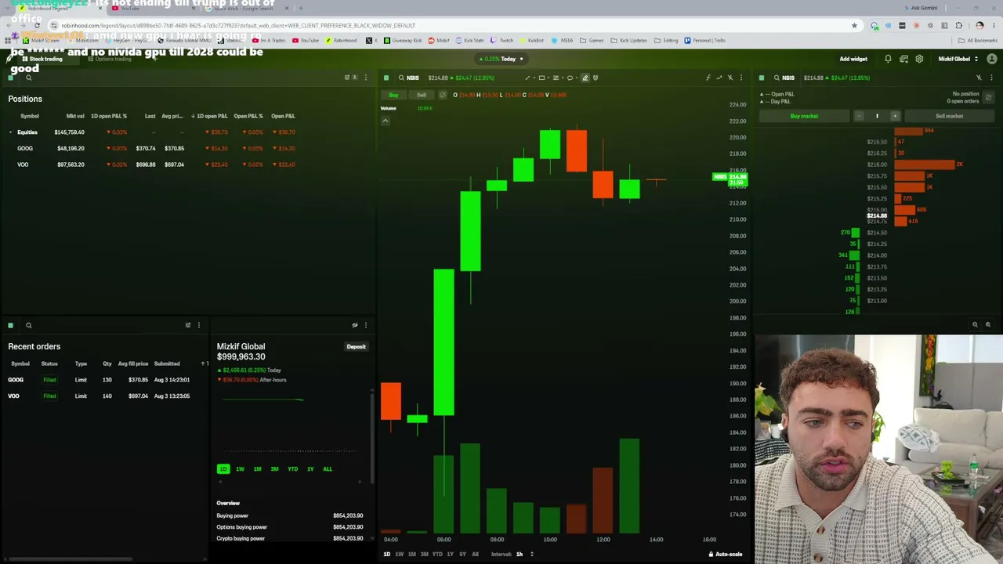Open order ladder three-dot menu
The image size is (1003, 564).
991,78
